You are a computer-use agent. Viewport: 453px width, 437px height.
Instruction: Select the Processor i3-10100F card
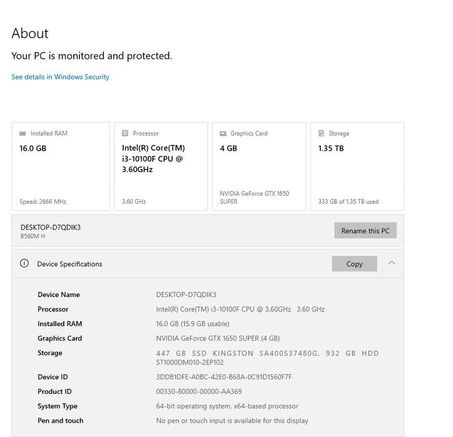pyautogui.click(x=161, y=166)
